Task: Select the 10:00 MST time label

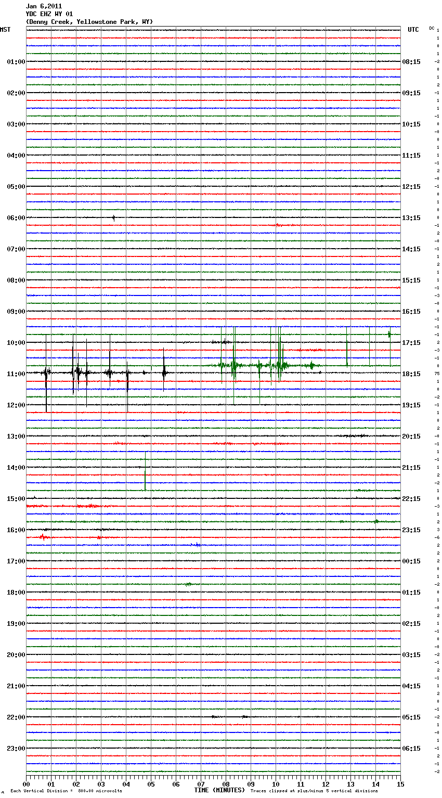Action: 16,343
